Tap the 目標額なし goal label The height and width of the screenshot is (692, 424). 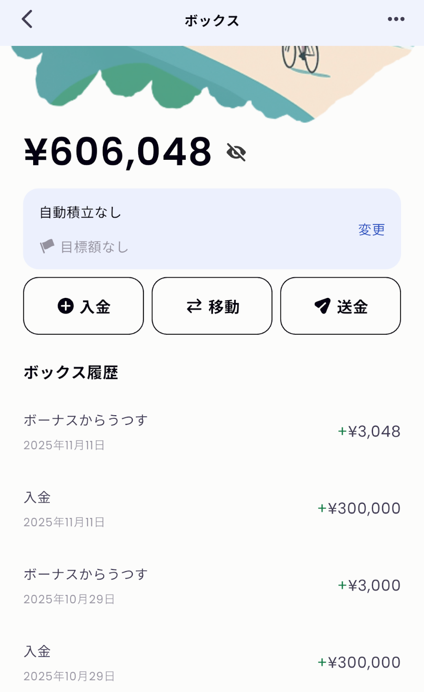[x=94, y=247]
